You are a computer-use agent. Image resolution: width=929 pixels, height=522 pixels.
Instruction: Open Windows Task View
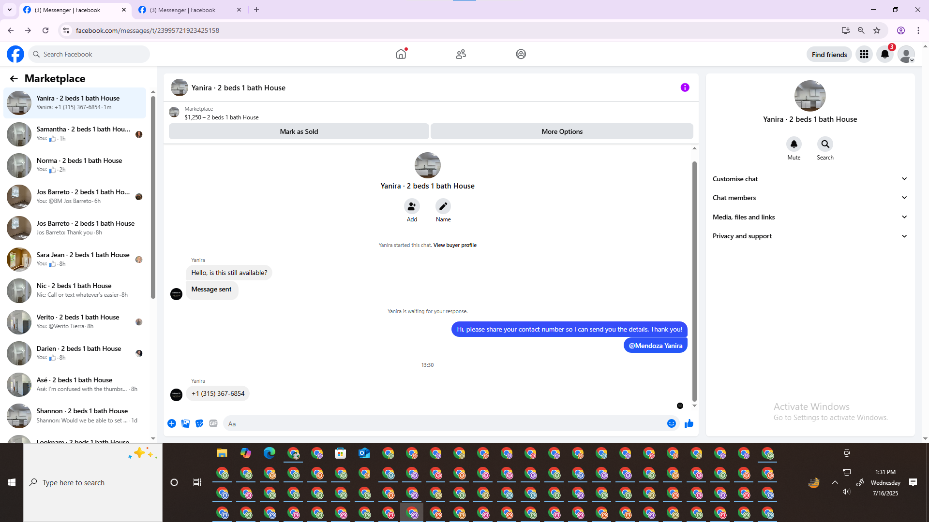197,482
